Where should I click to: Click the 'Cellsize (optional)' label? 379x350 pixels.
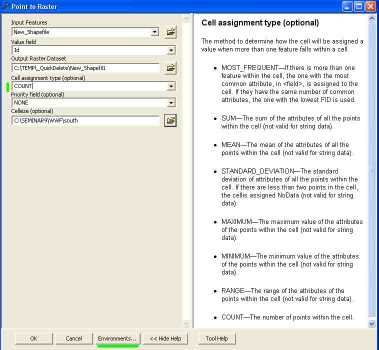[x=32, y=111]
